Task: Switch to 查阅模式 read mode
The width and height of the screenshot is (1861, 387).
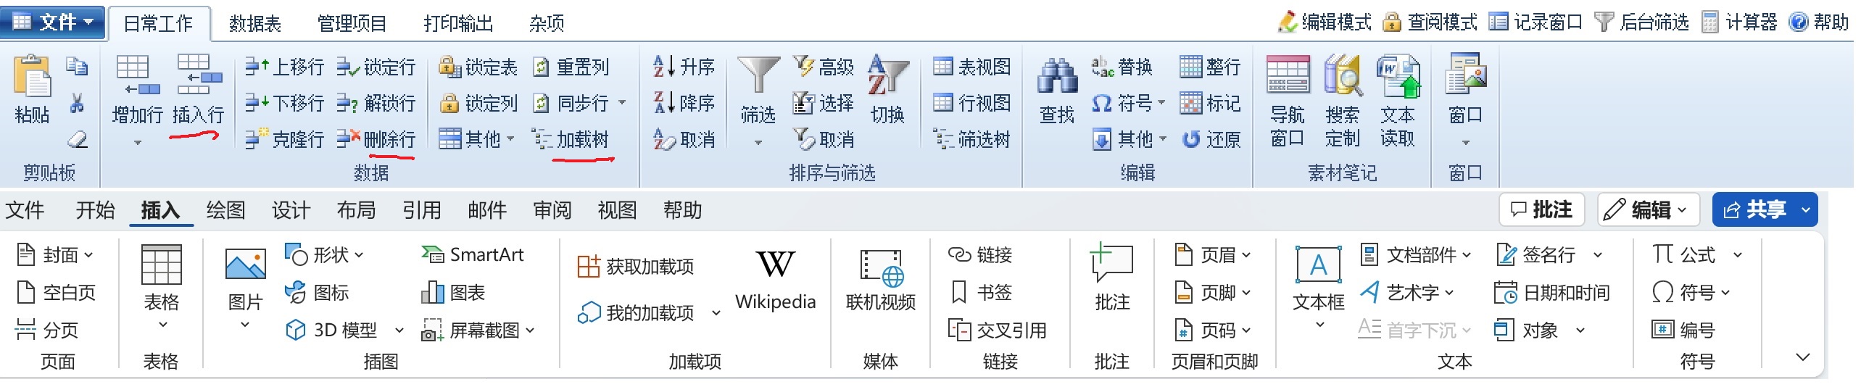Action: [x=1430, y=22]
